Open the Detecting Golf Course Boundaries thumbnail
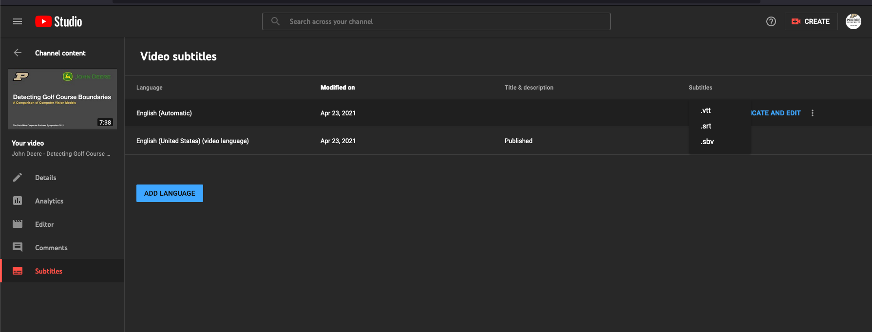The image size is (872, 332). 62,99
